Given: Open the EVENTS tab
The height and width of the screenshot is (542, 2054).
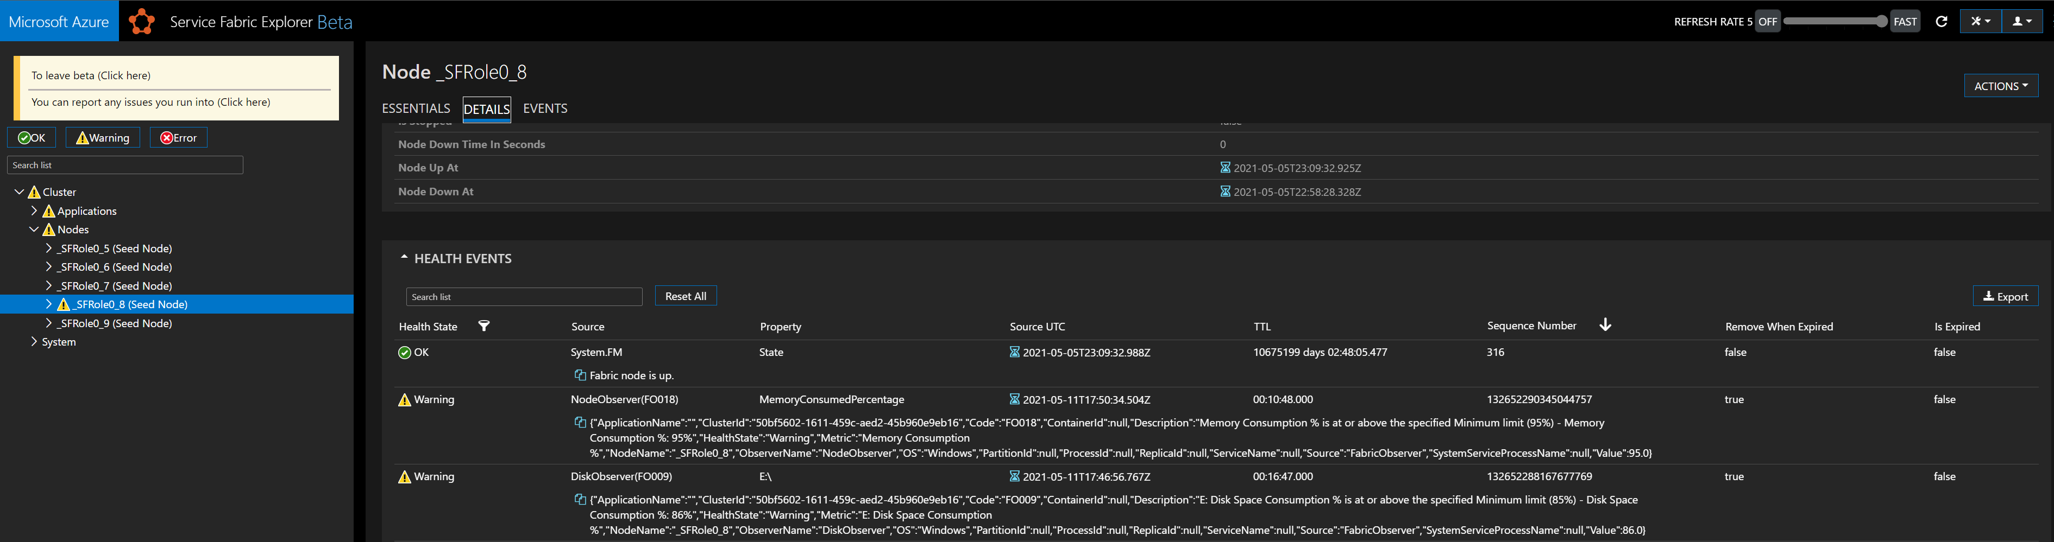Looking at the screenshot, I should [545, 109].
